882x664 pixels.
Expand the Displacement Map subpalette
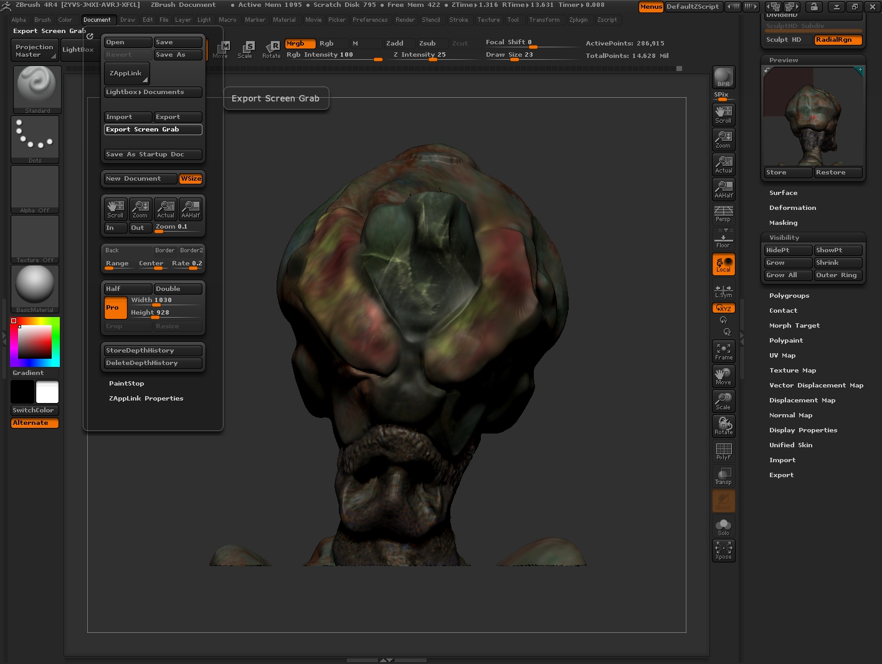click(x=802, y=401)
